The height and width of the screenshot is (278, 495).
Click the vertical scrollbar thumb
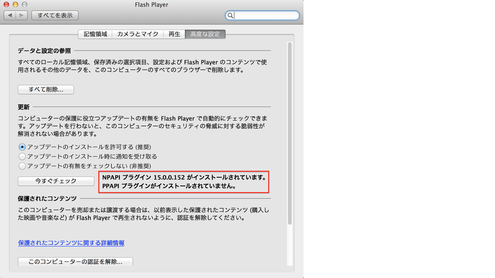click(290, 133)
